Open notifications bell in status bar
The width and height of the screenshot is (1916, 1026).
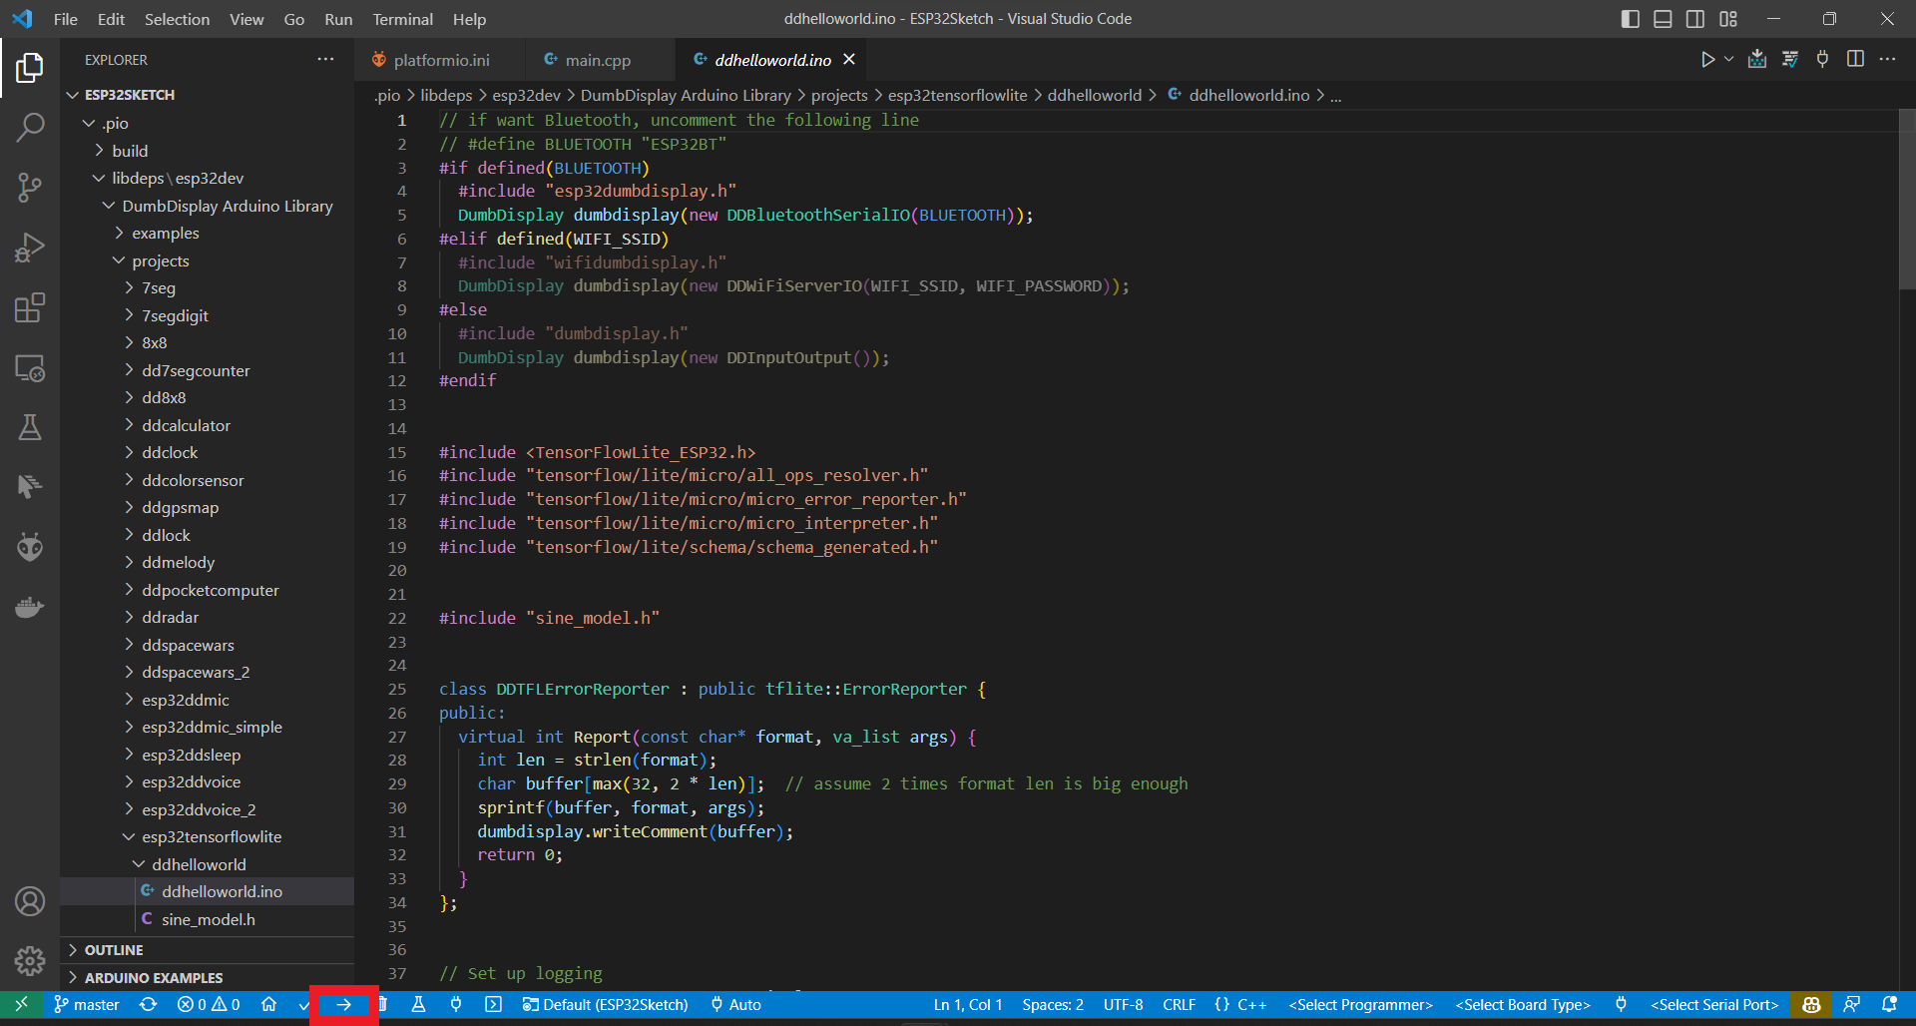[1889, 1005]
